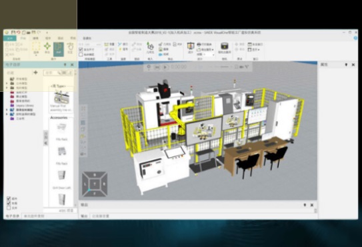The height and width of the screenshot is (247, 362).
Task: Switch to the teal first ribbon tab
Action: (x=10, y=39)
